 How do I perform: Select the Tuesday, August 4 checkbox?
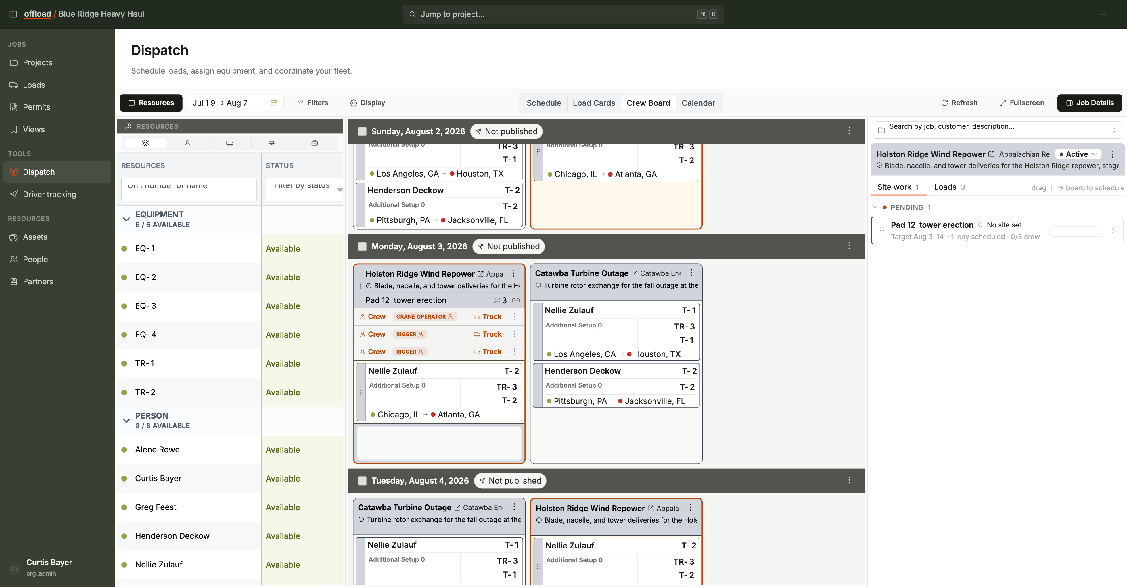pyautogui.click(x=362, y=481)
